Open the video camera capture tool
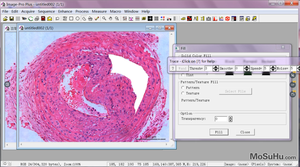This screenshot has height=167, width=300. pos(24,19)
